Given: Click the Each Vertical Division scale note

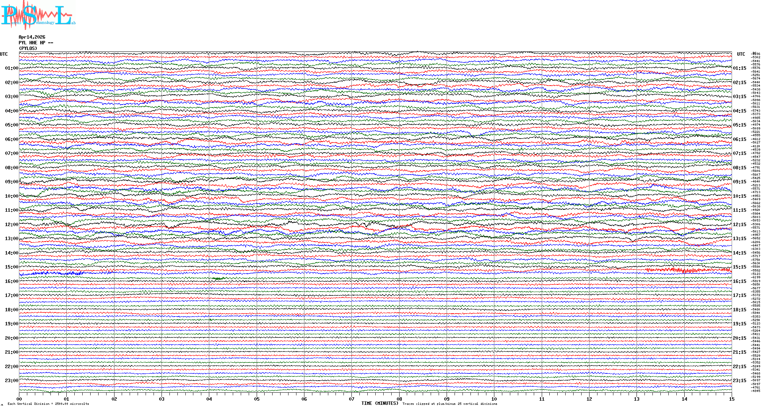Looking at the screenshot, I should (48, 404).
